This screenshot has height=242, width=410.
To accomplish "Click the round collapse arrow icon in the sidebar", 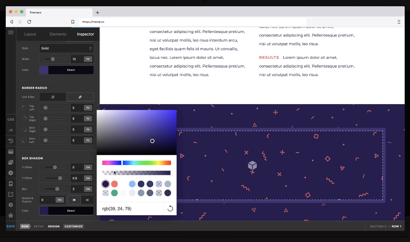I will point(11,173).
